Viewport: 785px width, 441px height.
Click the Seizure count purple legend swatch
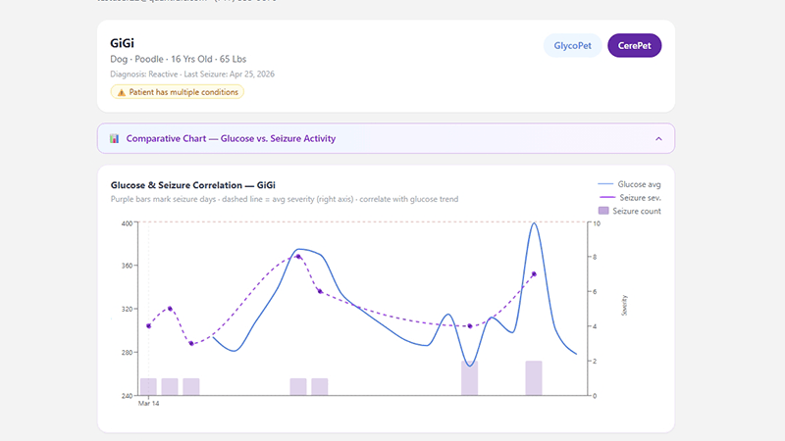coord(603,211)
